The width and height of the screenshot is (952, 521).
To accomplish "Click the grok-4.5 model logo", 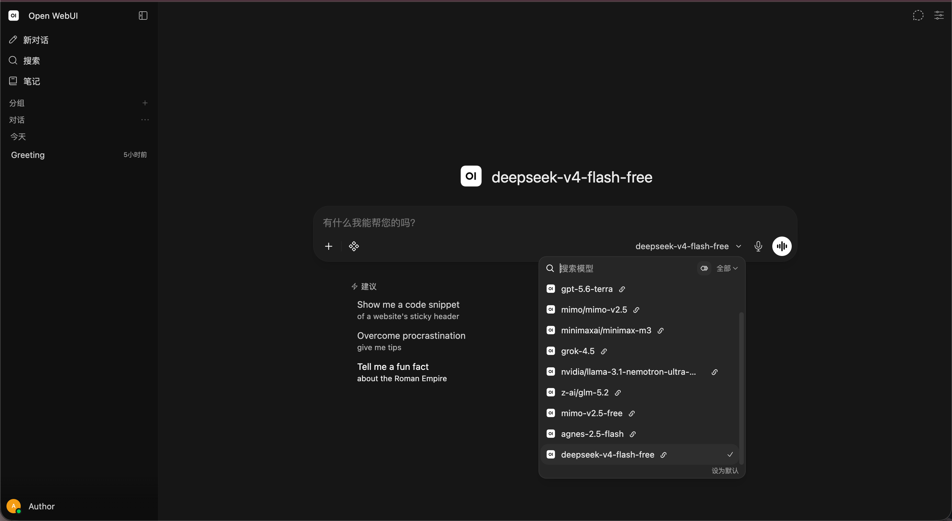I will (551, 351).
